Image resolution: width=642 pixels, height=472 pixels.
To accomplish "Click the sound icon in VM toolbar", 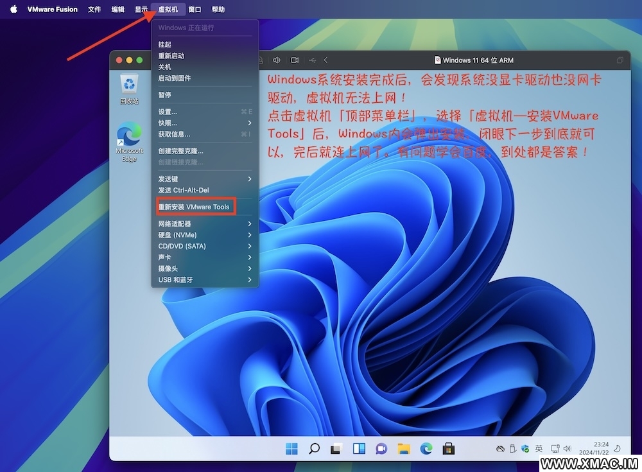I will click(277, 60).
